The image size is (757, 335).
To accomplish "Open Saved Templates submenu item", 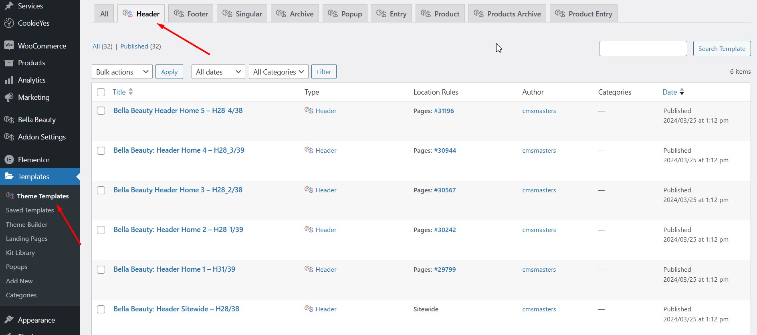I will pyautogui.click(x=30, y=210).
